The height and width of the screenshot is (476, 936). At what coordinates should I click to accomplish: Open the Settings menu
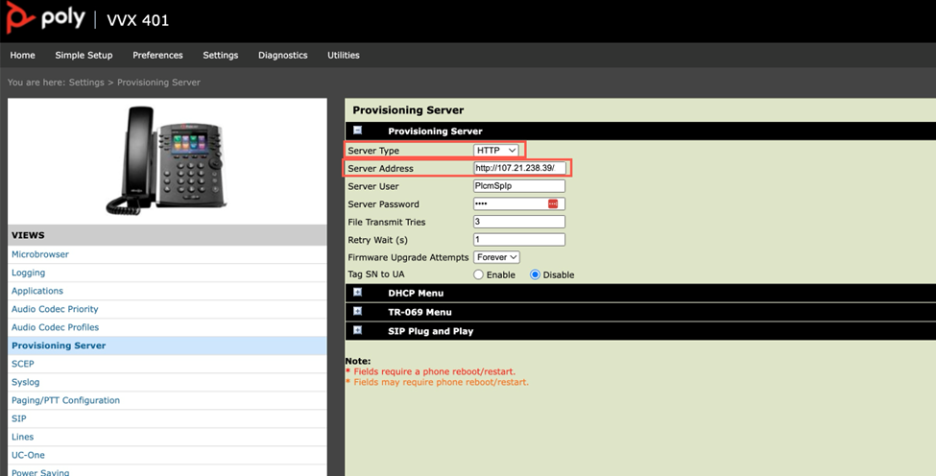coord(220,55)
